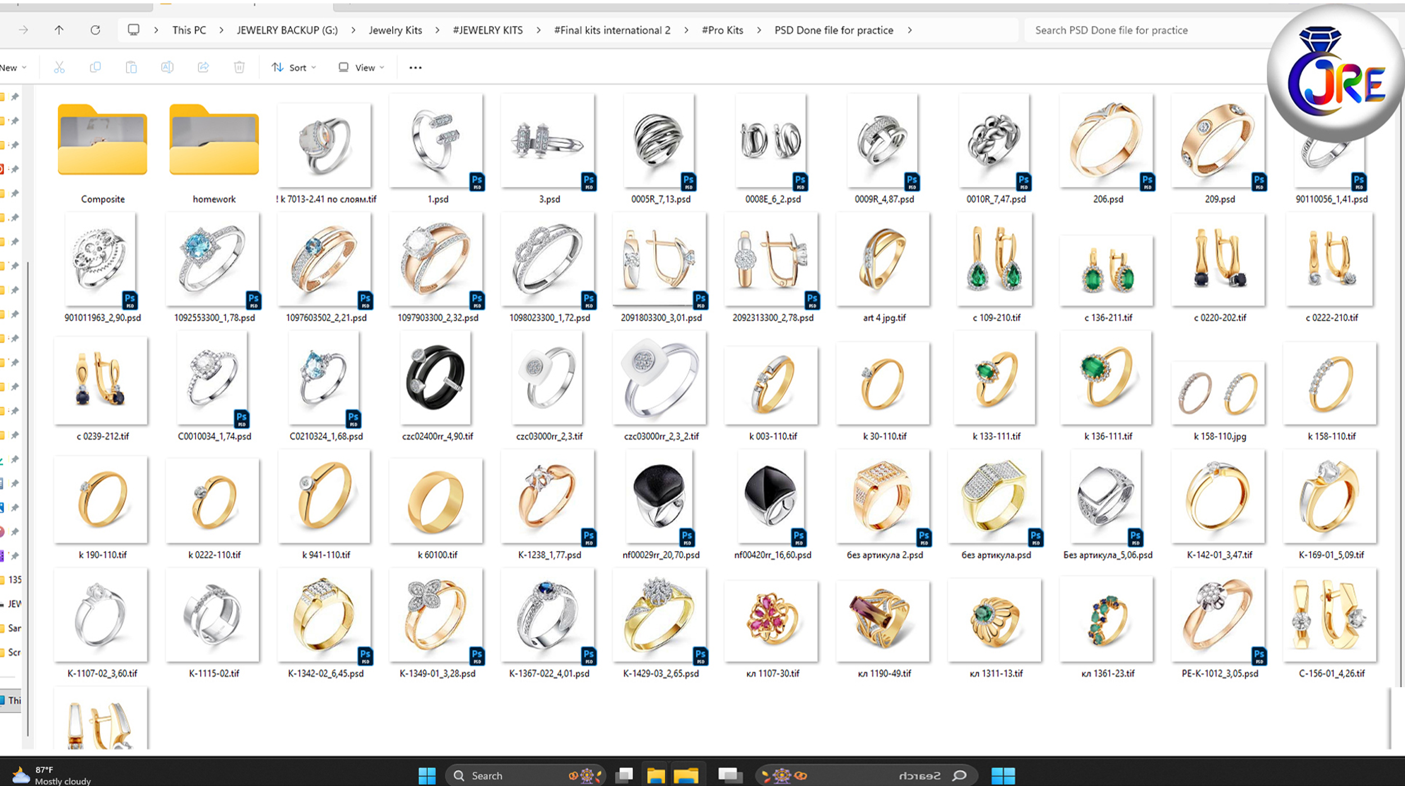Click the Delete trash icon
This screenshot has width=1405, height=786.
pos(239,67)
